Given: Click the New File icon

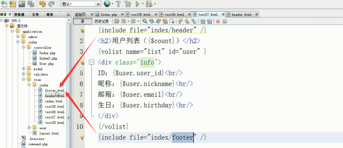Looking at the screenshot, I should click(4, 4).
